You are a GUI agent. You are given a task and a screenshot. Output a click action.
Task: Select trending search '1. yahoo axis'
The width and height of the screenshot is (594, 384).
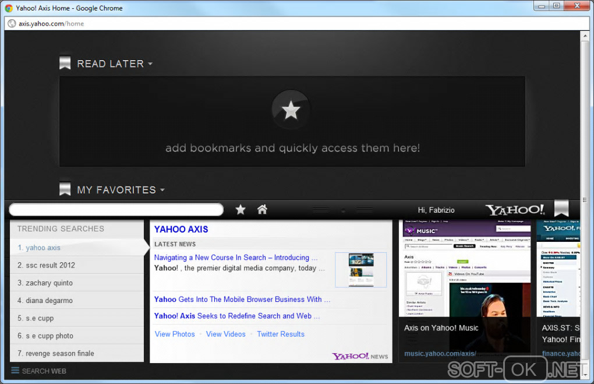[77, 248]
